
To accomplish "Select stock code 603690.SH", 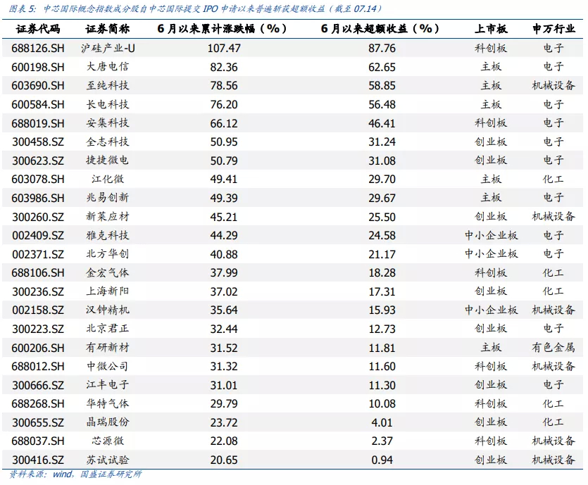I will click(x=38, y=86).
